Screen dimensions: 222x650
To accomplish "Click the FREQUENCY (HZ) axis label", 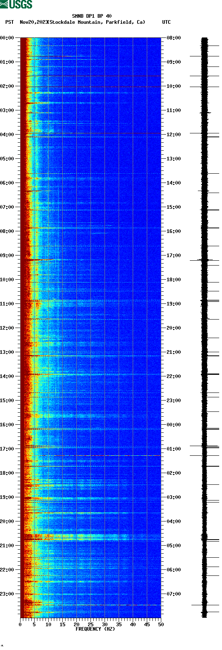I will (x=95, y=629).
